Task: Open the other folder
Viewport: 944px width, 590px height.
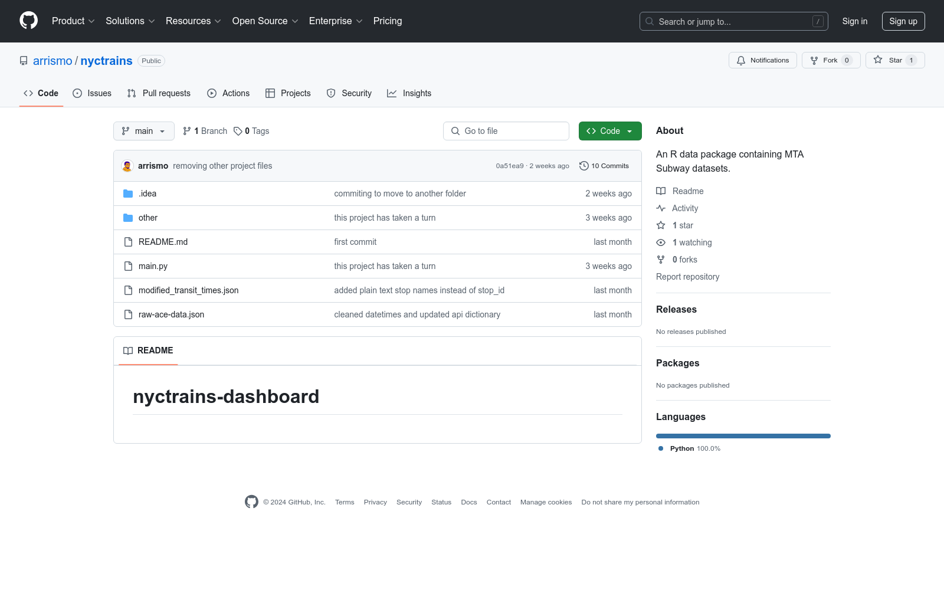Action: coord(148,218)
